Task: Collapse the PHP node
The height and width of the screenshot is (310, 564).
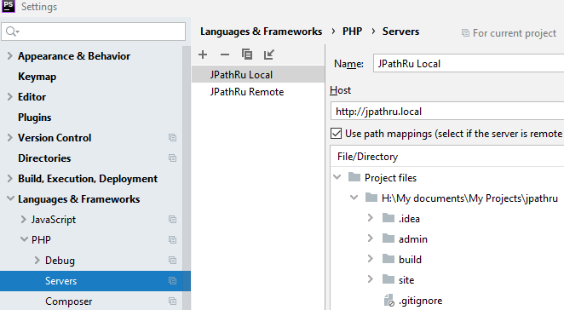Action: click(x=24, y=239)
